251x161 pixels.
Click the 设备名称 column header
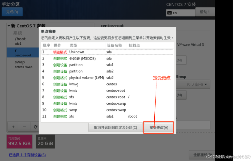tap(116, 45)
